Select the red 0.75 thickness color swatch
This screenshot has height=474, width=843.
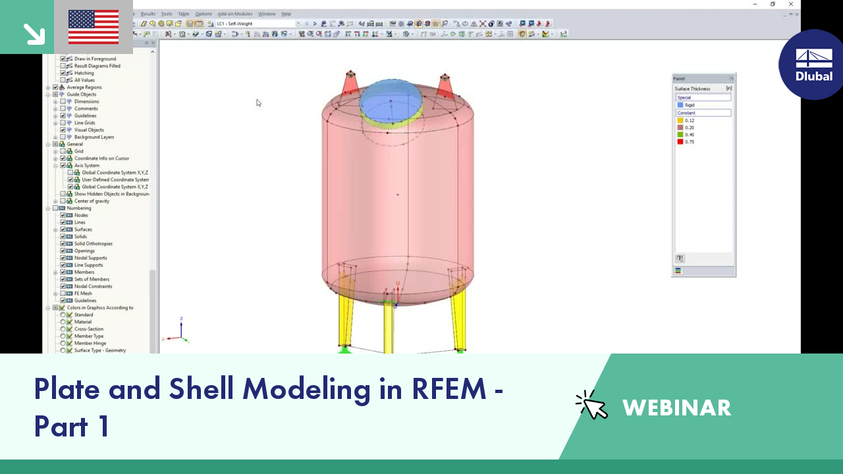[680, 142]
